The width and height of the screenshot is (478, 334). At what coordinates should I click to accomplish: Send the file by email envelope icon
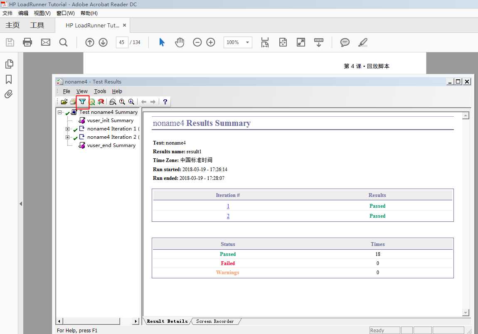coord(46,42)
